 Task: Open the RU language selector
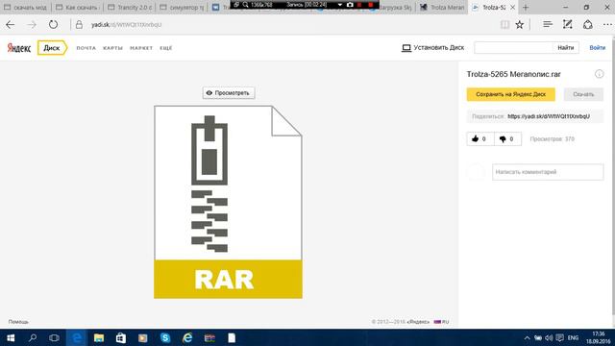(442, 322)
